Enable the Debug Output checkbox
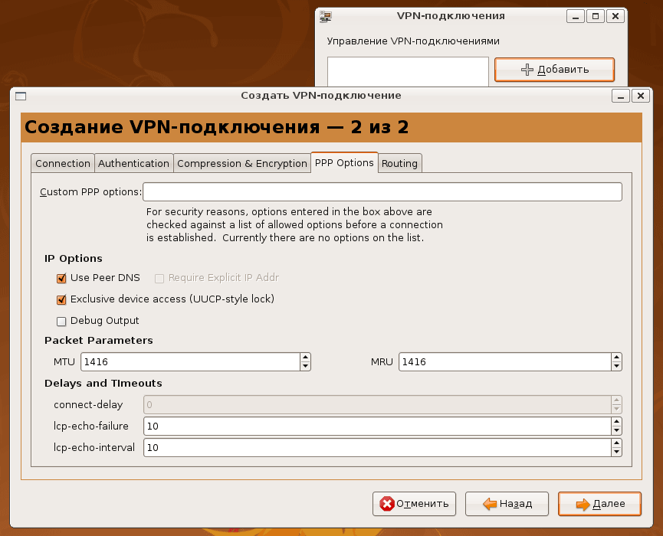The width and height of the screenshot is (663, 536). 62,321
